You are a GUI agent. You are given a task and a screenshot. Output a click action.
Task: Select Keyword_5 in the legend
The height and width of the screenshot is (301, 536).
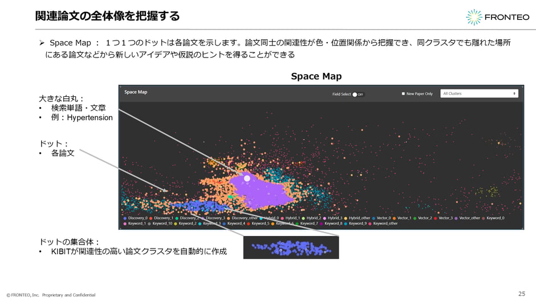coord(258,223)
